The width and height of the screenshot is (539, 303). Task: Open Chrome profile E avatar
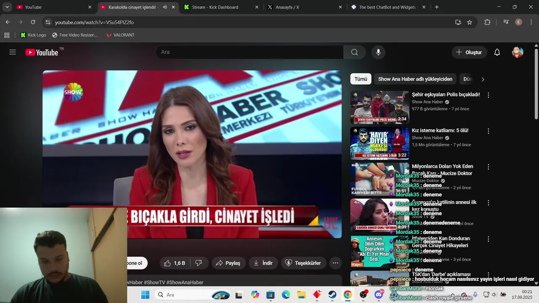(518, 22)
